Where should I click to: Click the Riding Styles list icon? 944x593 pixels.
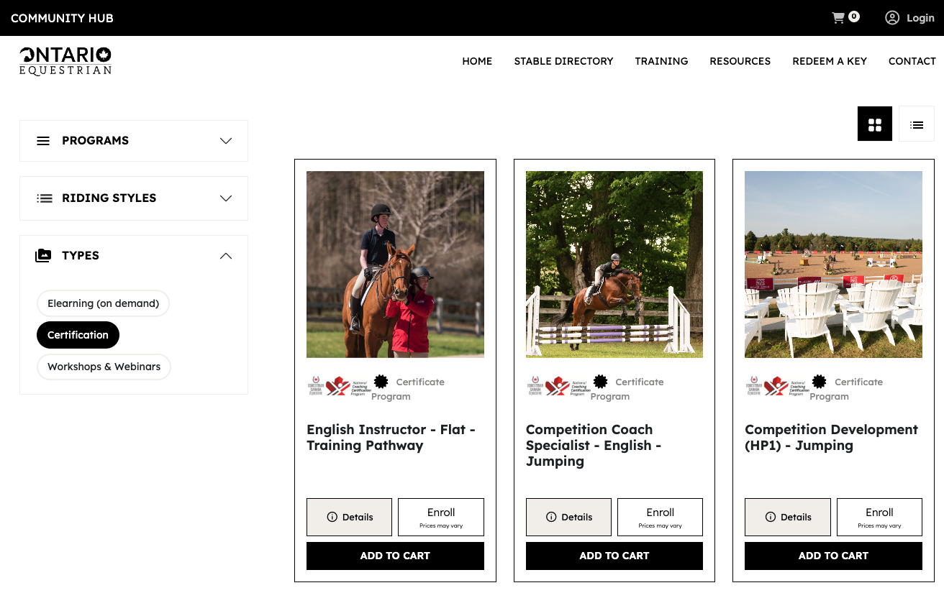click(x=45, y=198)
